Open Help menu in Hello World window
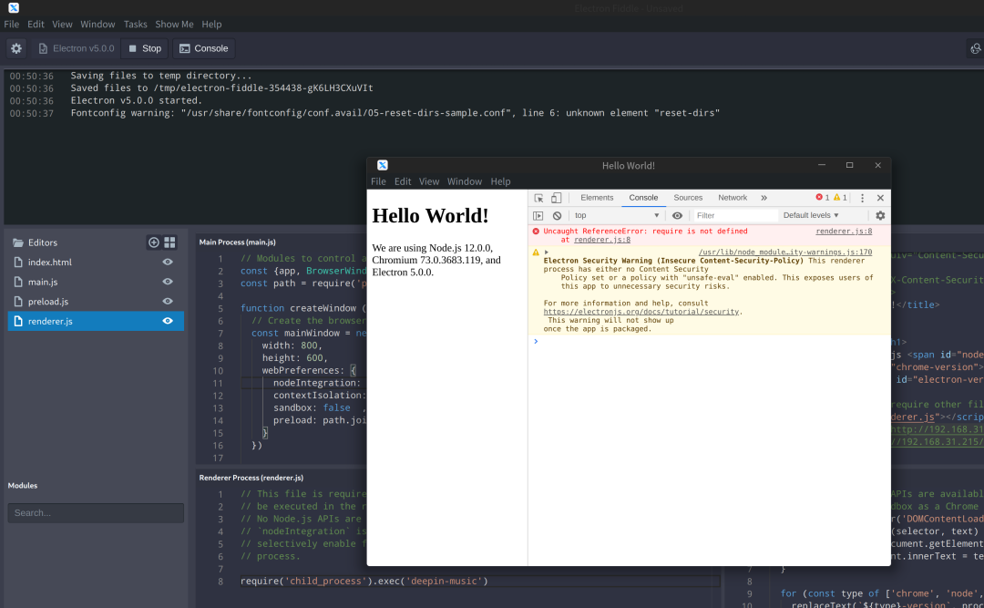Screen dimensions: 984x608 tap(500, 181)
